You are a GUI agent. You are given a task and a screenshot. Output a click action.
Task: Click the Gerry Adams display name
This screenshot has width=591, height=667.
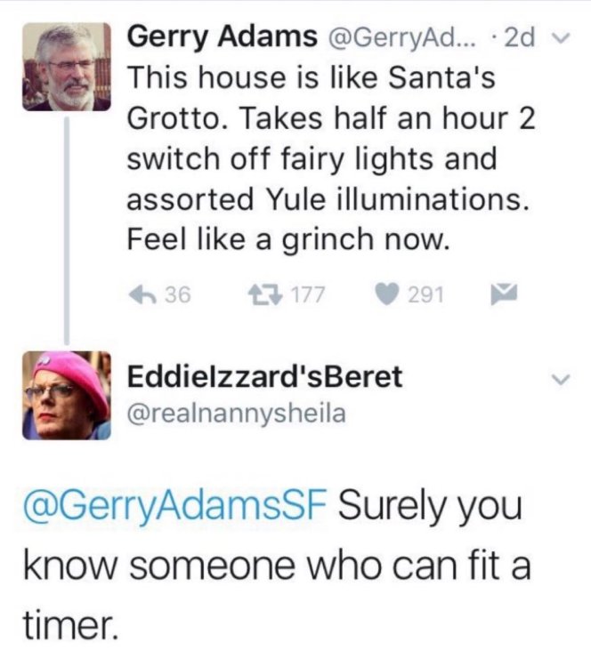(x=223, y=36)
